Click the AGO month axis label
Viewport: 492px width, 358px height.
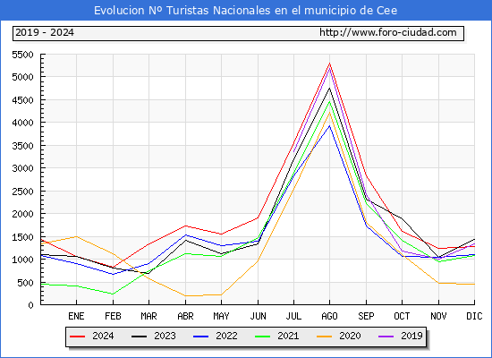click(329, 316)
